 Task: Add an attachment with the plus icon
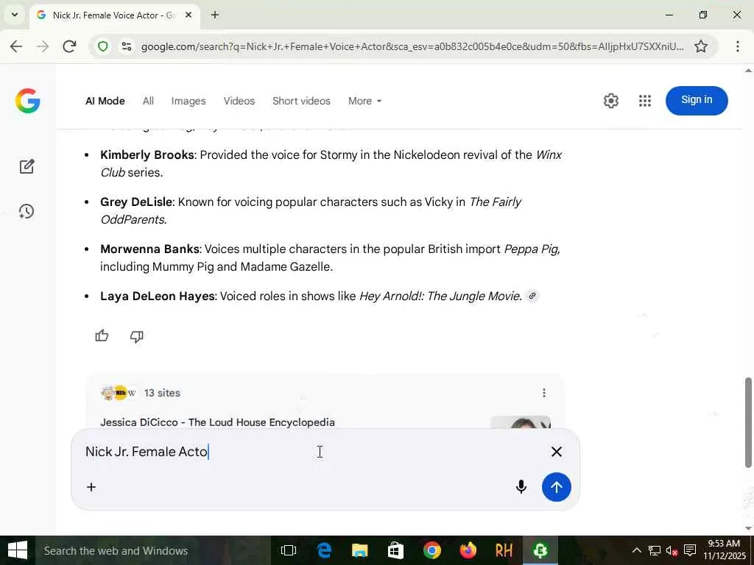[91, 487]
